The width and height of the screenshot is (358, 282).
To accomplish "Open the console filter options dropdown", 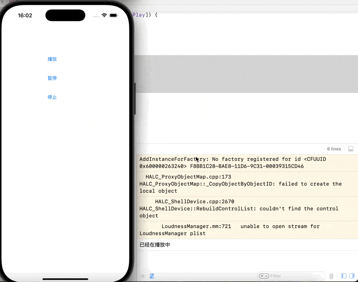I will coord(264,276).
